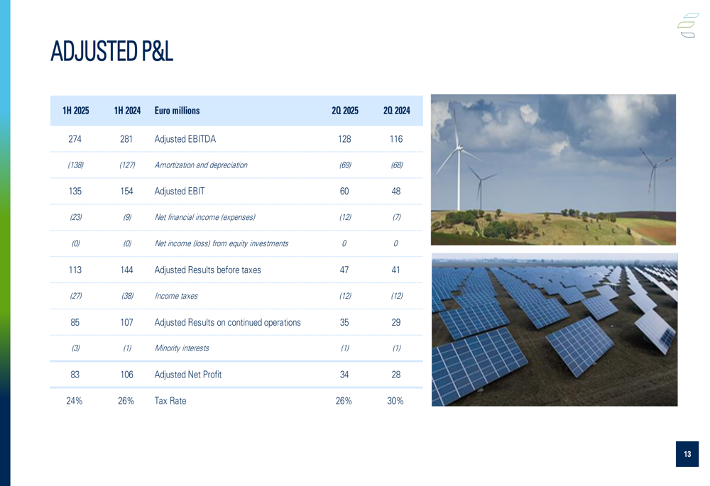This screenshot has height=486, width=710.
Task: Click the company logo in the top corner
Action: [687, 25]
